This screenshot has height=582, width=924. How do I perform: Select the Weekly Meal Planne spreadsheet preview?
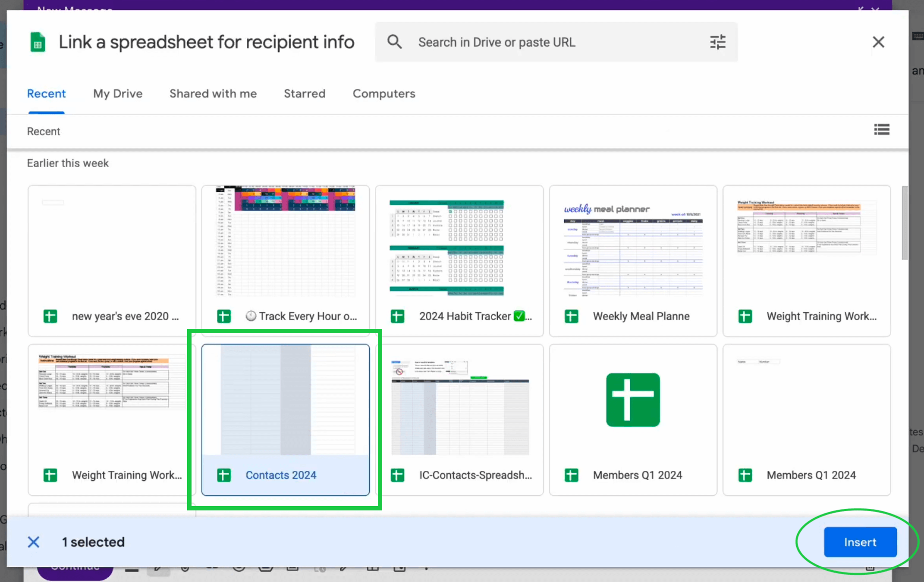(633, 261)
